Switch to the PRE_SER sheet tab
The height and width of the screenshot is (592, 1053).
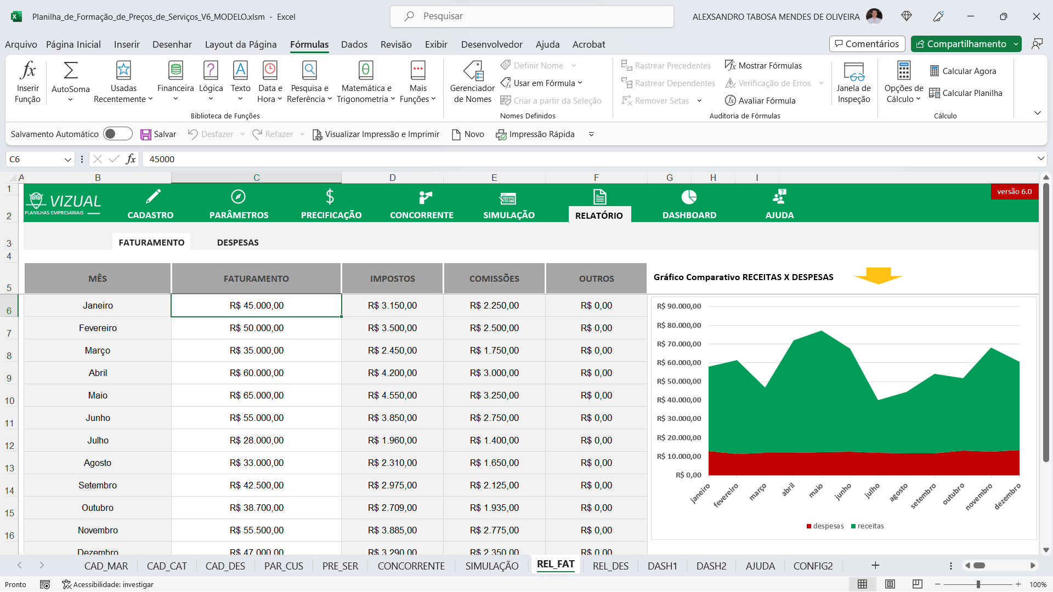pyautogui.click(x=340, y=566)
